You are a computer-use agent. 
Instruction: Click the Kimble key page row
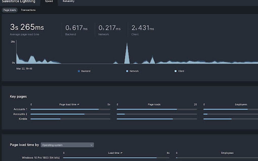click(23, 119)
